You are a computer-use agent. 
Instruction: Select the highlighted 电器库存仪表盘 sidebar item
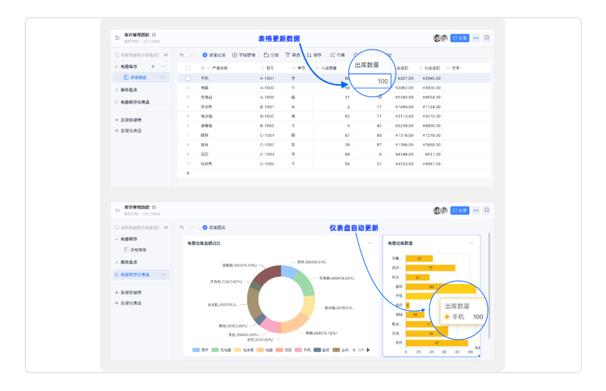[135, 275]
